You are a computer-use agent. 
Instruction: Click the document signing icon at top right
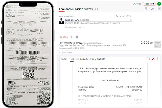click(x=159, y=9)
